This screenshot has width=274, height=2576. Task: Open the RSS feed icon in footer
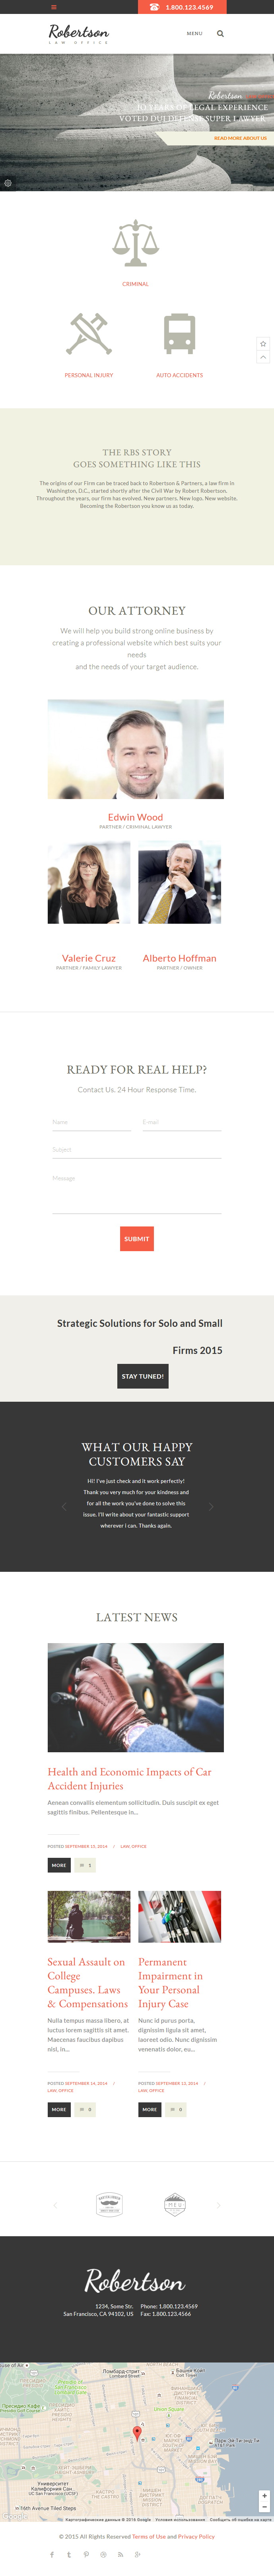coord(120,2554)
